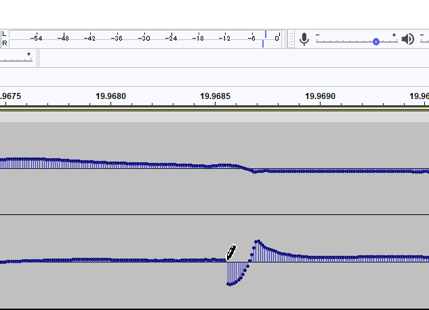Click the toolbar grip left of microphone
This screenshot has width=429, height=310.
click(x=291, y=39)
